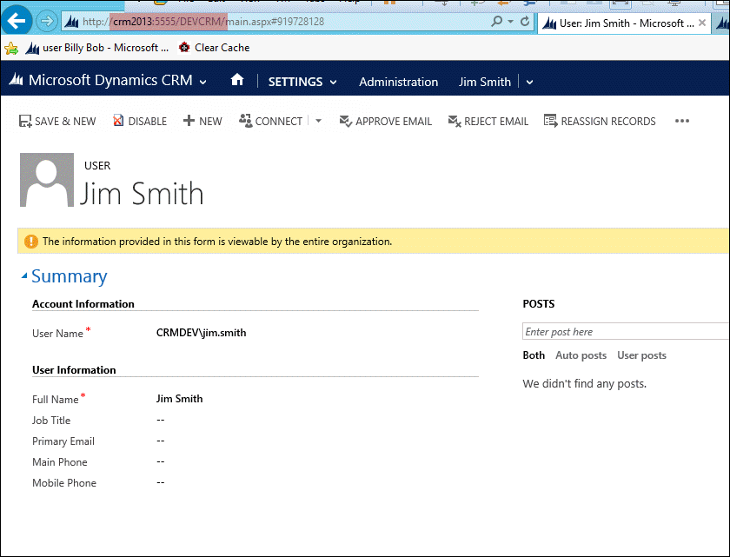Click REASSIGN RECORDS command
The image size is (730, 557).
[x=600, y=122]
